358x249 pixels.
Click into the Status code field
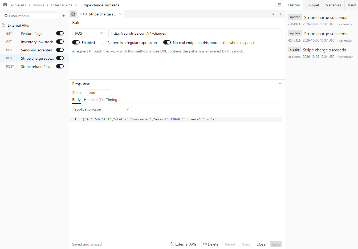pos(99,93)
